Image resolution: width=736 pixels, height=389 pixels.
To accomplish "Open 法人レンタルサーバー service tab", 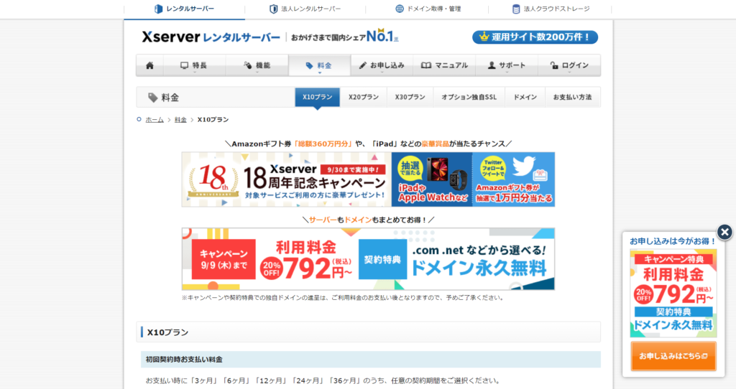I will tap(305, 9).
